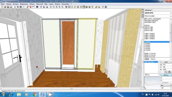
Task: Open Internet Explorer from the taskbar
Action: [x=11, y=95]
